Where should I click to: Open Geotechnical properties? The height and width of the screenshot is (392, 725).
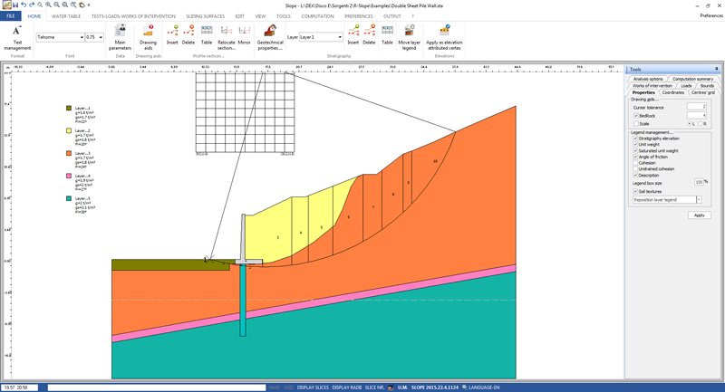coord(270,37)
